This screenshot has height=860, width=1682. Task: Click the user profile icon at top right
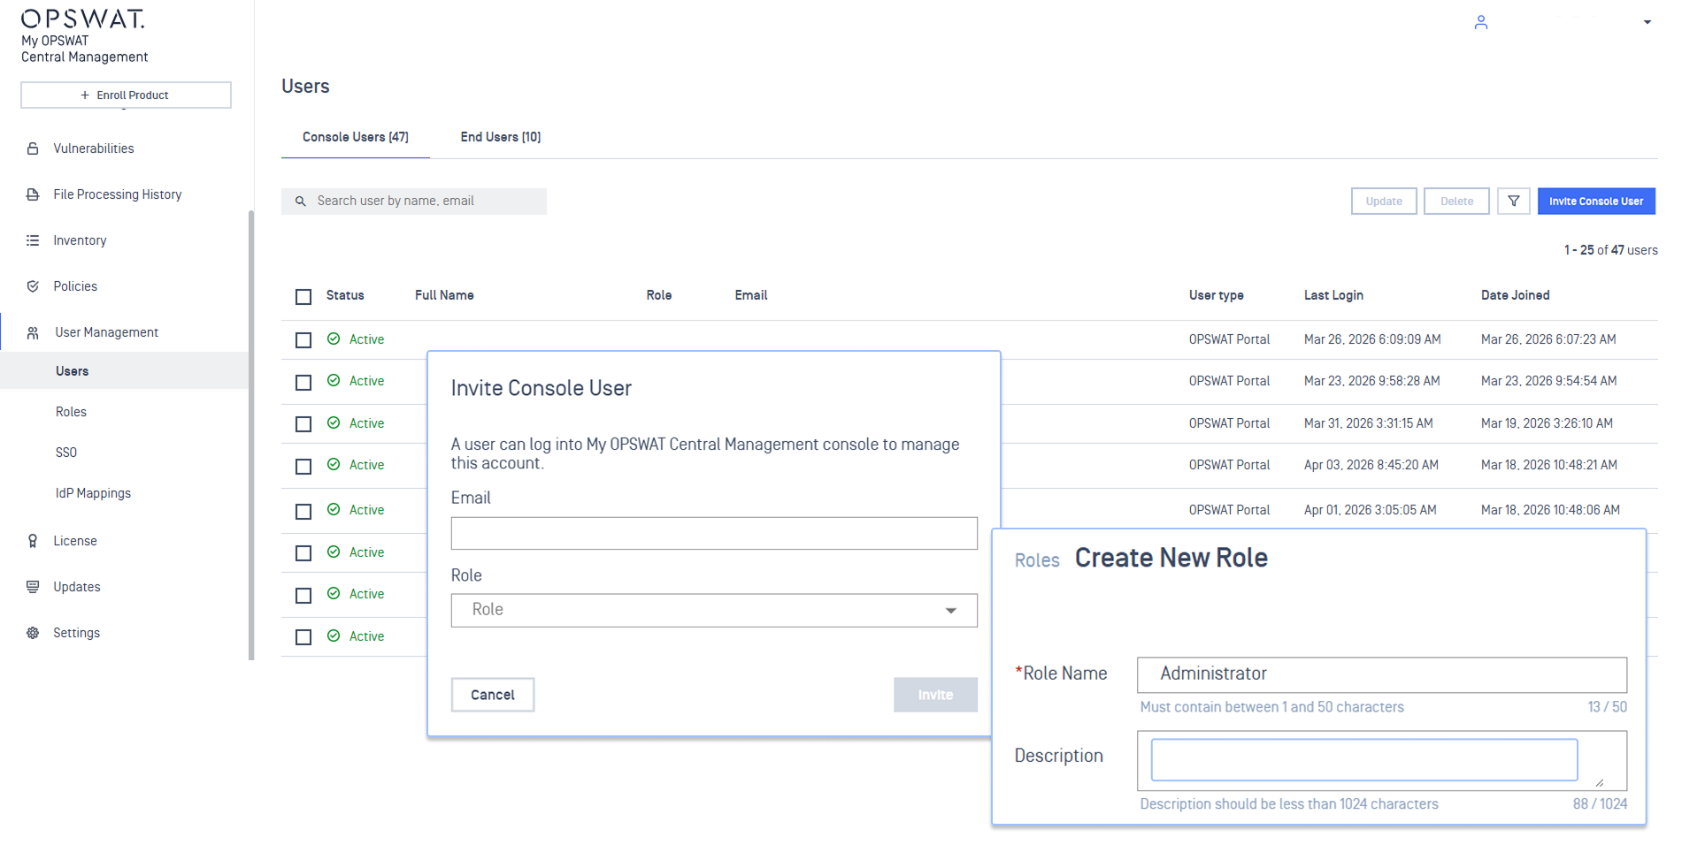click(1480, 23)
